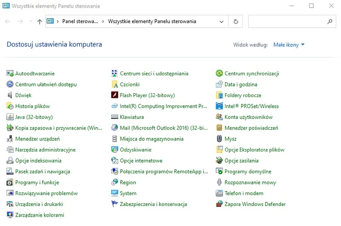The width and height of the screenshot is (341, 226).
Task: Click the Panel sterowania breadcrumb segment
Action: point(80,21)
